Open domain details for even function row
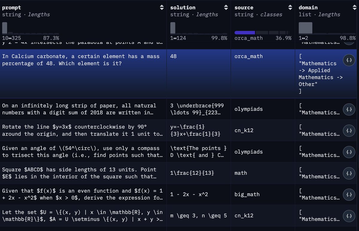359x231 pixels. [x=349, y=195]
